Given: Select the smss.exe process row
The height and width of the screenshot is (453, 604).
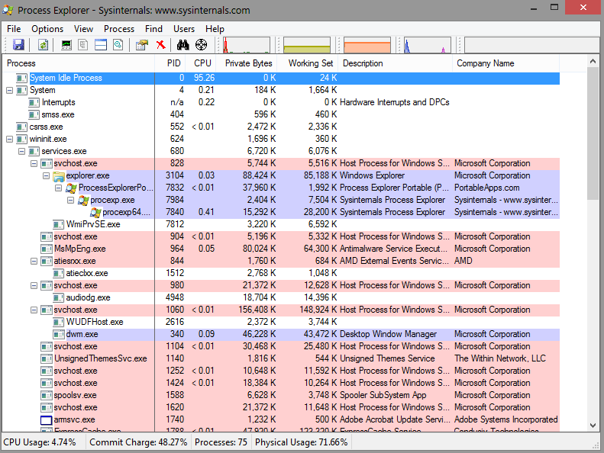Looking at the screenshot, I should (281, 114).
